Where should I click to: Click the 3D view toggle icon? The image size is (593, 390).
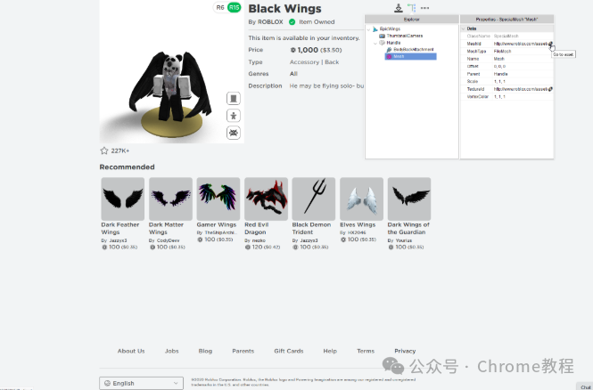[x=234, y=133]
